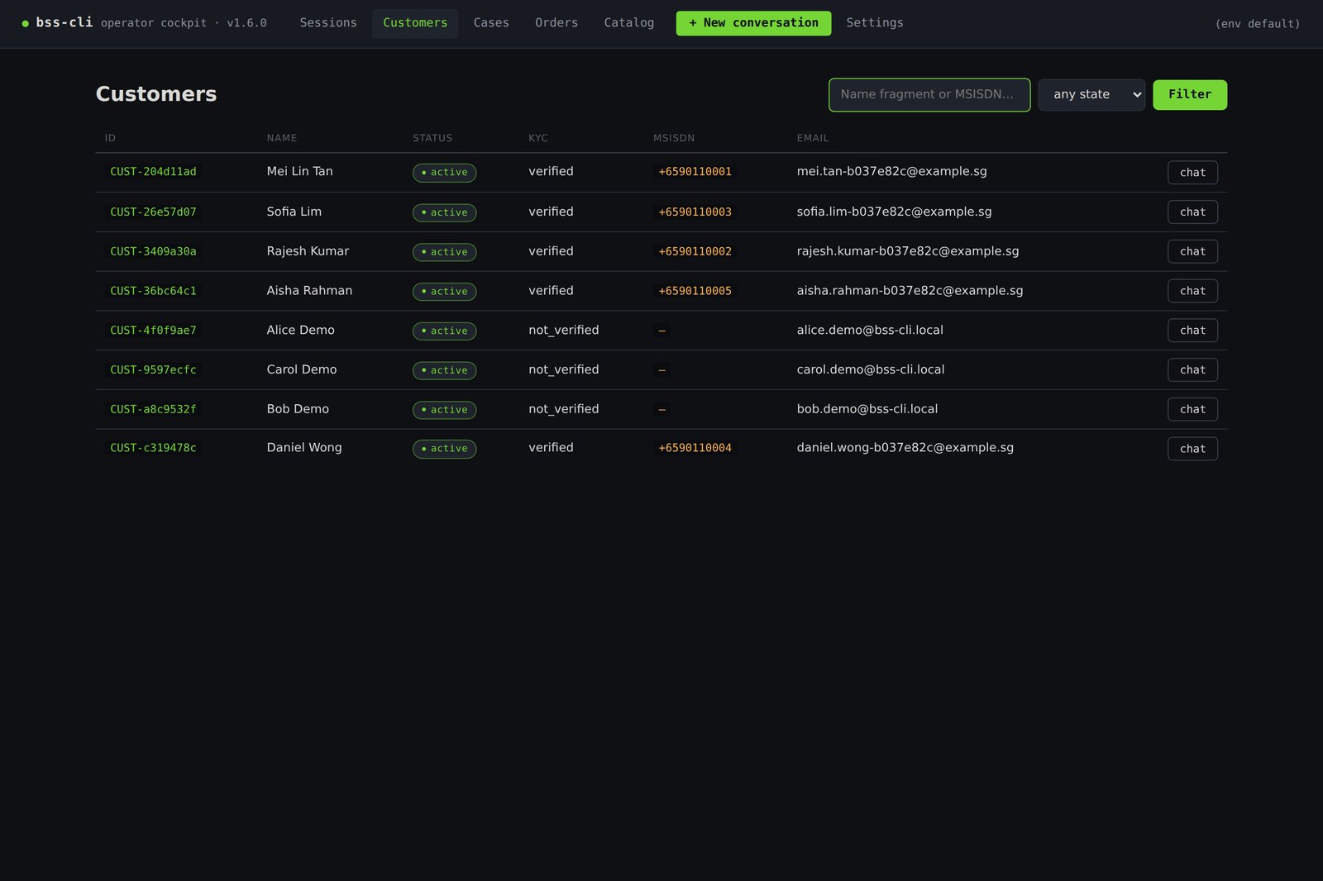Click email bob.demo@bss-cli.local
This screenshot has height=881, width=1323.
867,409
